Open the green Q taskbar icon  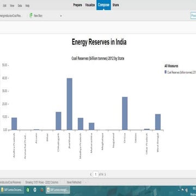[x=28, y=190]
